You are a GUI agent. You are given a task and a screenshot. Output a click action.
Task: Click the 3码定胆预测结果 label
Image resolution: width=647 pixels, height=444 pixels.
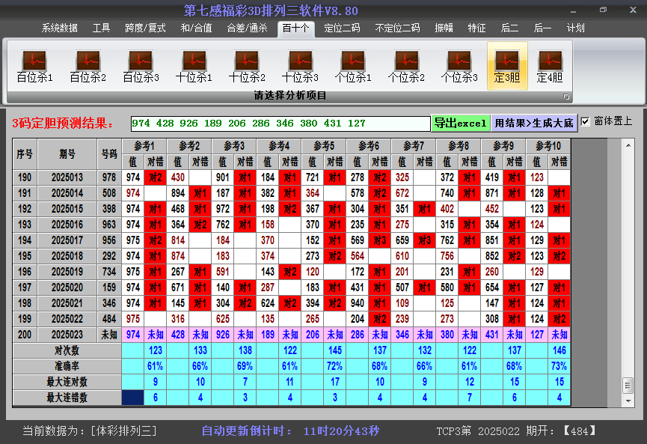click(x=62, y=123)
